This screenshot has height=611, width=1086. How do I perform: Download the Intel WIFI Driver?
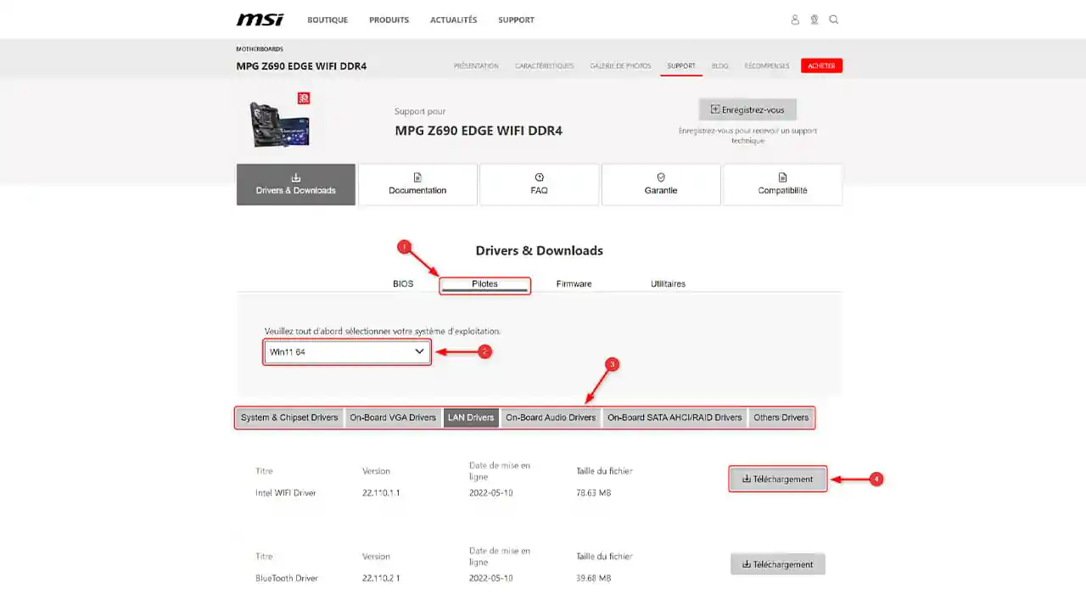777,479
